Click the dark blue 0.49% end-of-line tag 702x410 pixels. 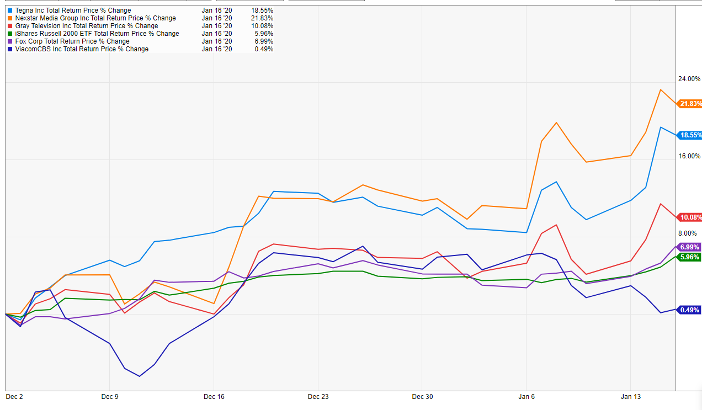[689, 310]
